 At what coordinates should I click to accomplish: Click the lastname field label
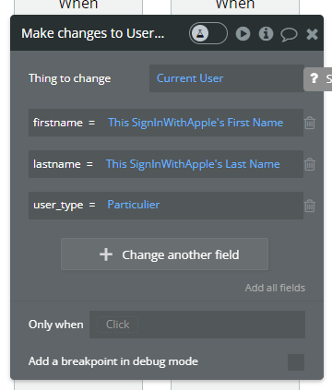click(x=57, y=164)
